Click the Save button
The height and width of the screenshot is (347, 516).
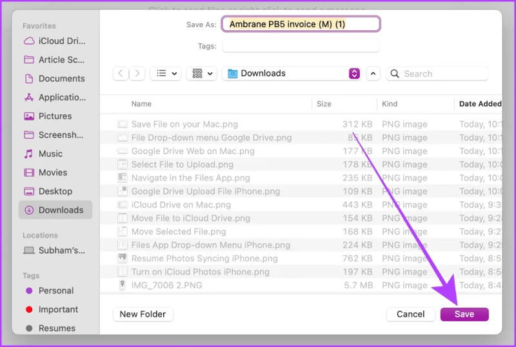(464, 314)
